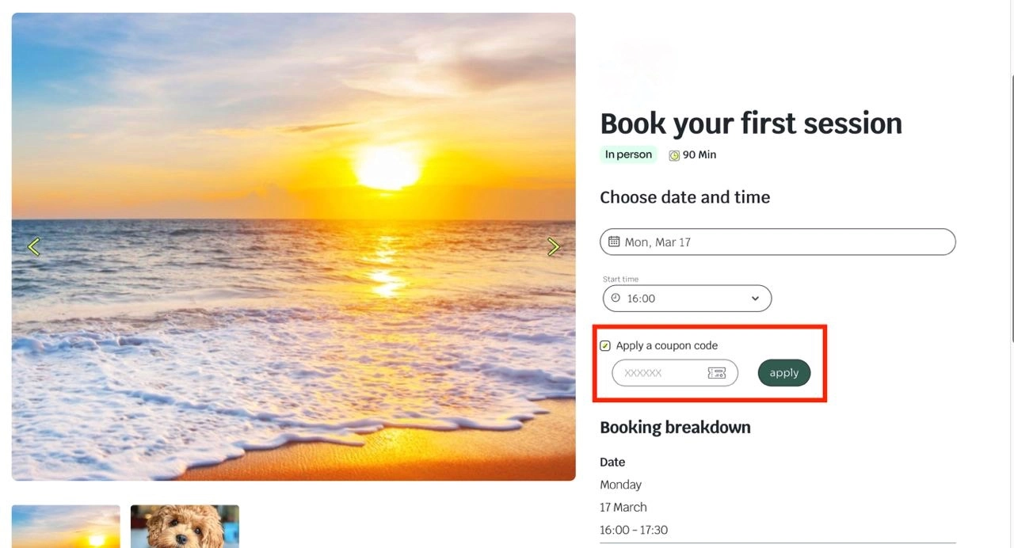Image resolution: width=1014 pixels, height=548 pixels.
Task: Advance the photo carousel with the right arrow
Action: tap(554, 246)
